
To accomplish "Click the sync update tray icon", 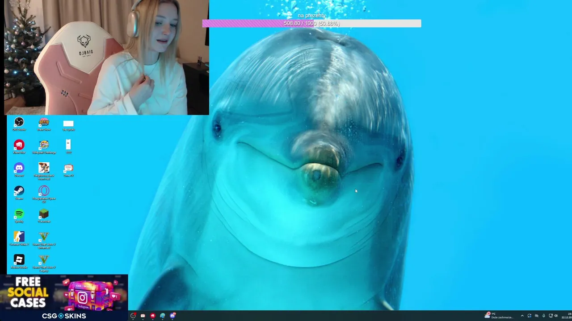I will 529,316.
